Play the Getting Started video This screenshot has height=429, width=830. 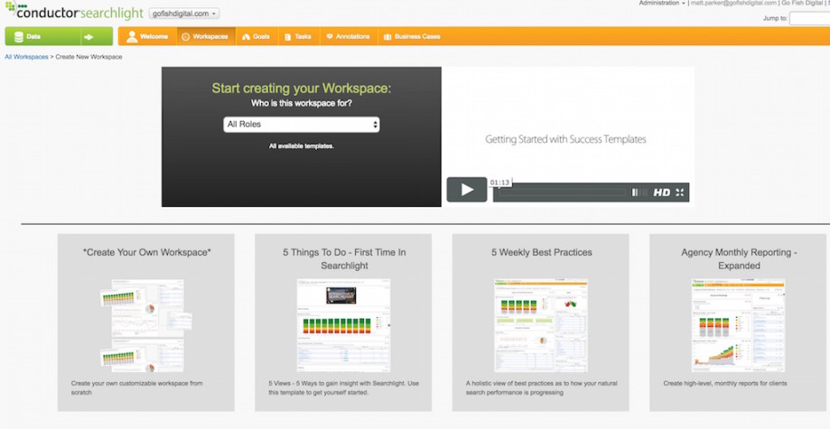point(466,190)
